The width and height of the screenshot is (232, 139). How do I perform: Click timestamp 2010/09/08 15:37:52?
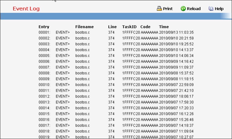click(176, 73)
